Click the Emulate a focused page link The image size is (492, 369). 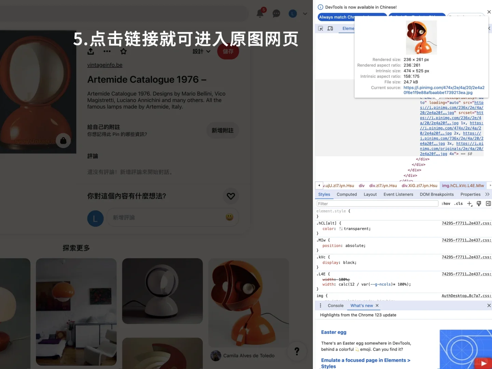(365, 360)
